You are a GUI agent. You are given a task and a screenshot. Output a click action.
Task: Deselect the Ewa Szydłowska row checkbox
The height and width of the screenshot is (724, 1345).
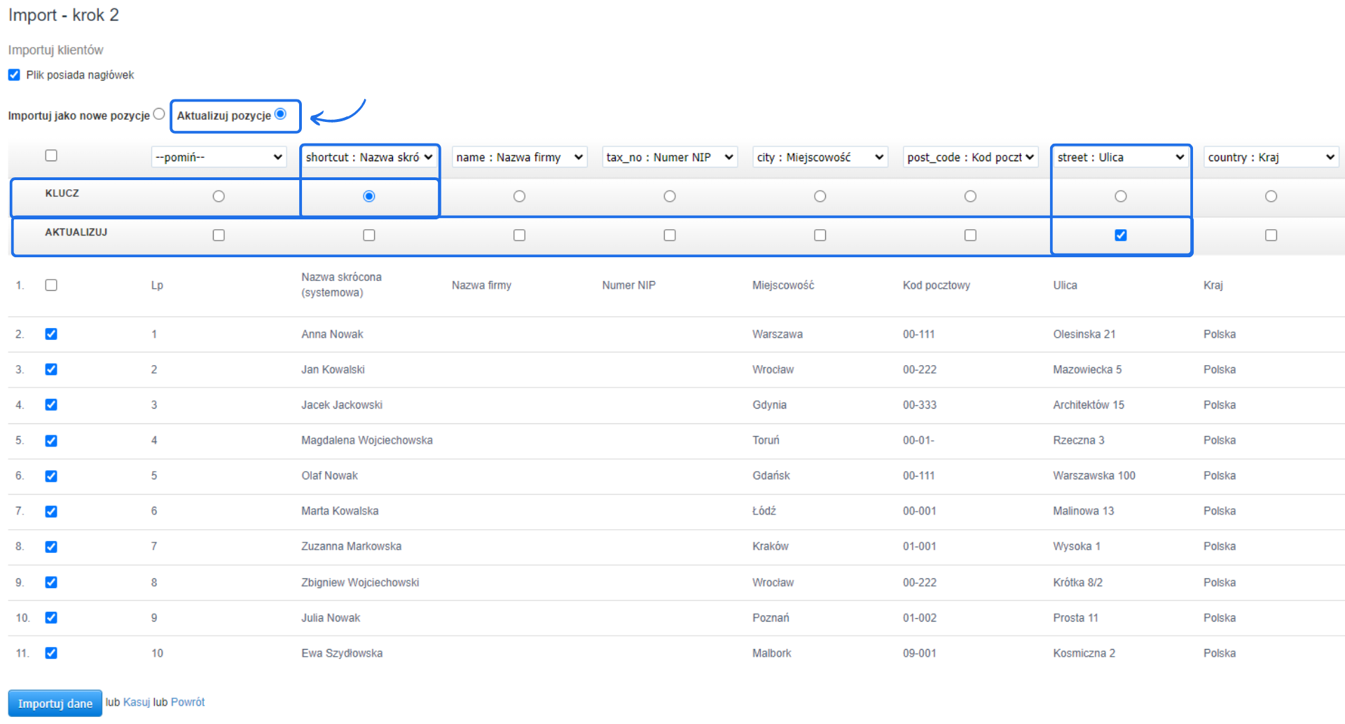pos(51,653)
